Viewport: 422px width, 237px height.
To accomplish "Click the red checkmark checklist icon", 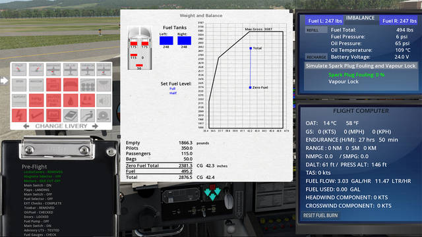I will coord(36,115).
